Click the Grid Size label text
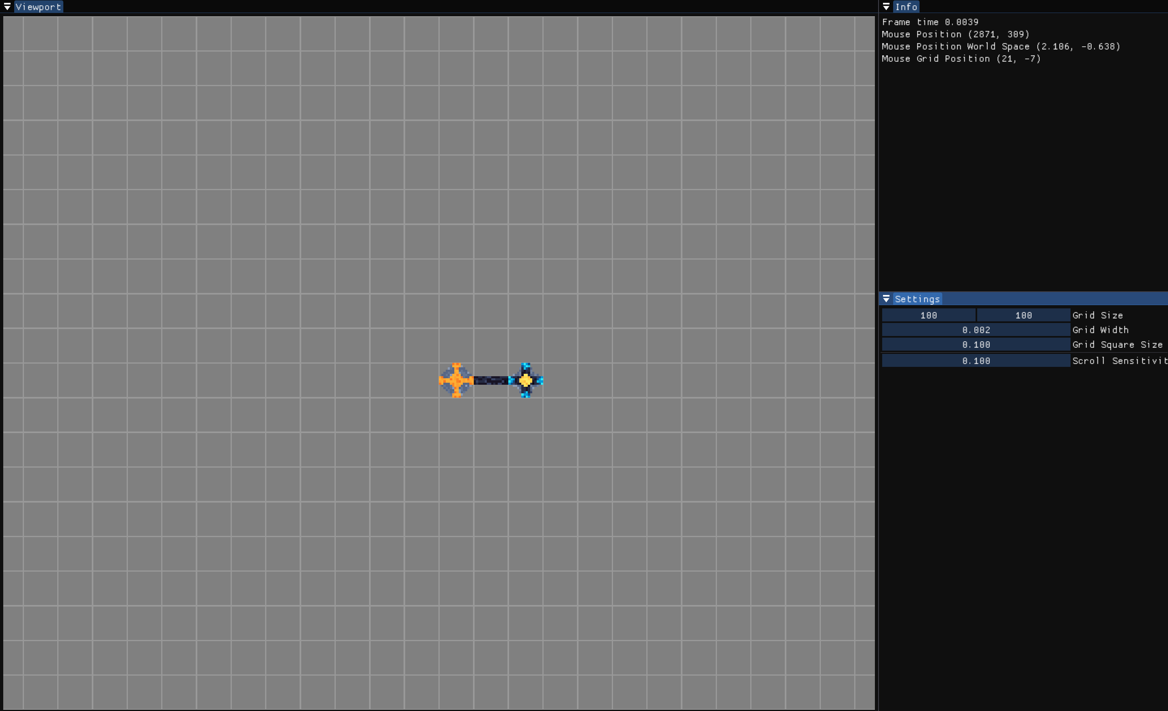The height and width of the screenshot is (711, 1168). tap(1097, 315)
